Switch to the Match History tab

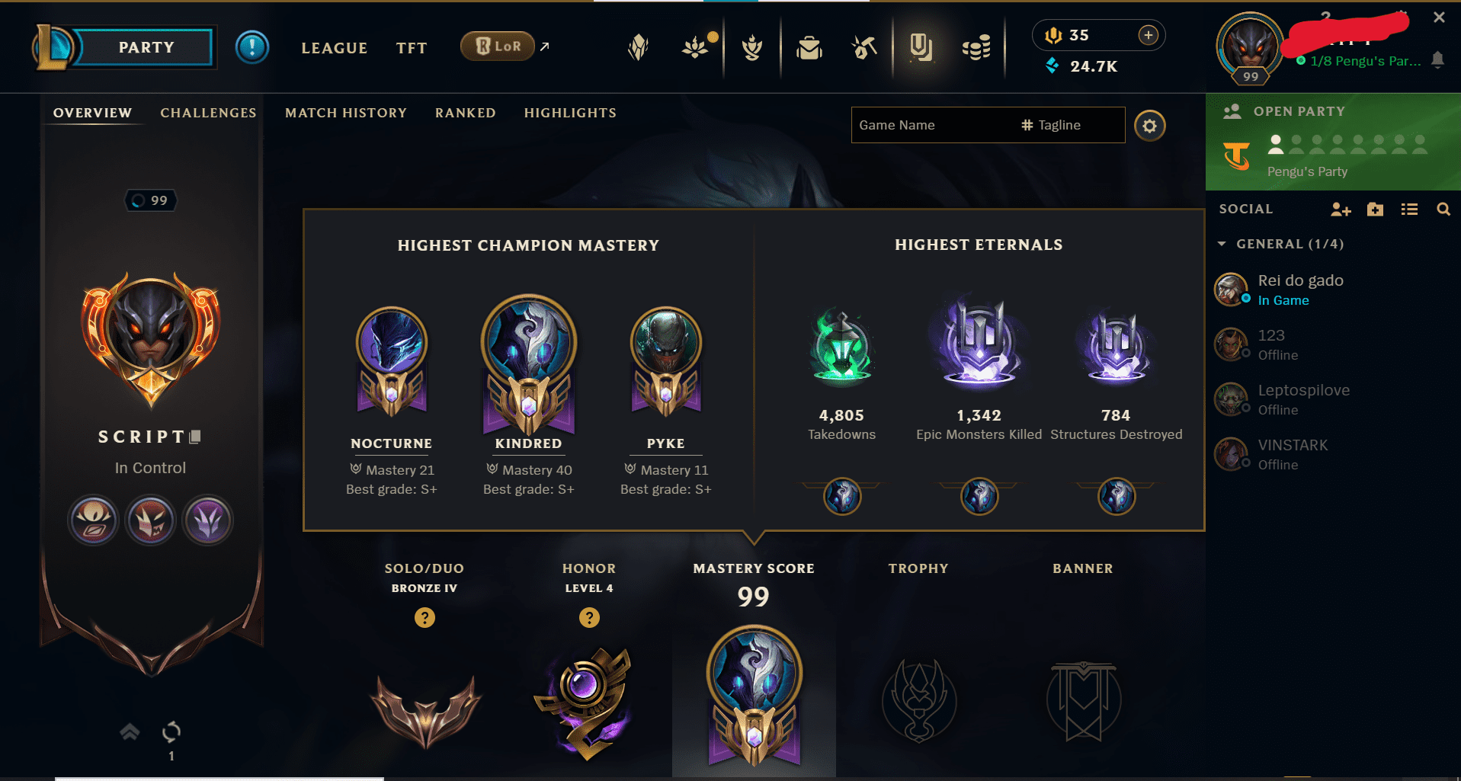(346, 113)
